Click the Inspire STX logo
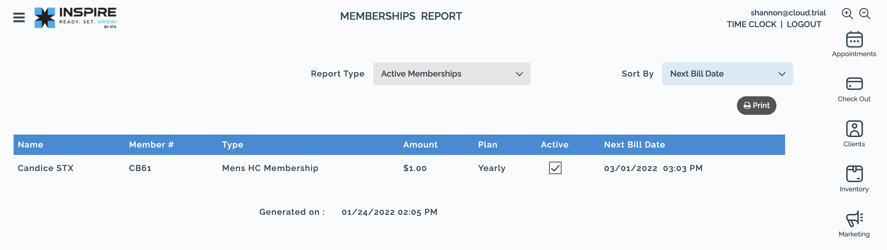 (76, 18)
